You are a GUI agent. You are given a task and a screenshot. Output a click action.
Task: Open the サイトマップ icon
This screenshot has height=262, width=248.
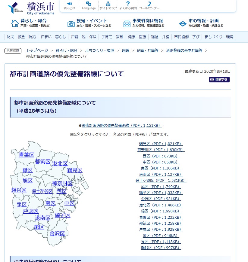click(108, 4)
